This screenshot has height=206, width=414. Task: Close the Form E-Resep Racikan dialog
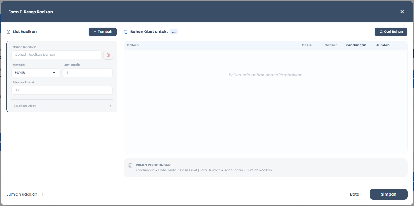[x=402, y=12]
